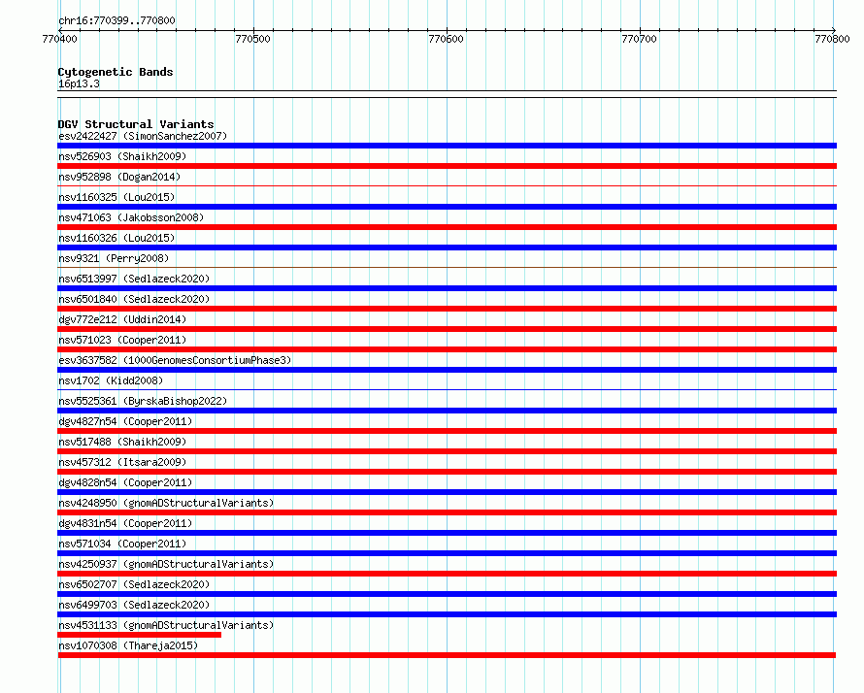Select nsv4250937 (gnomADStructuralVariants) label

166,564
